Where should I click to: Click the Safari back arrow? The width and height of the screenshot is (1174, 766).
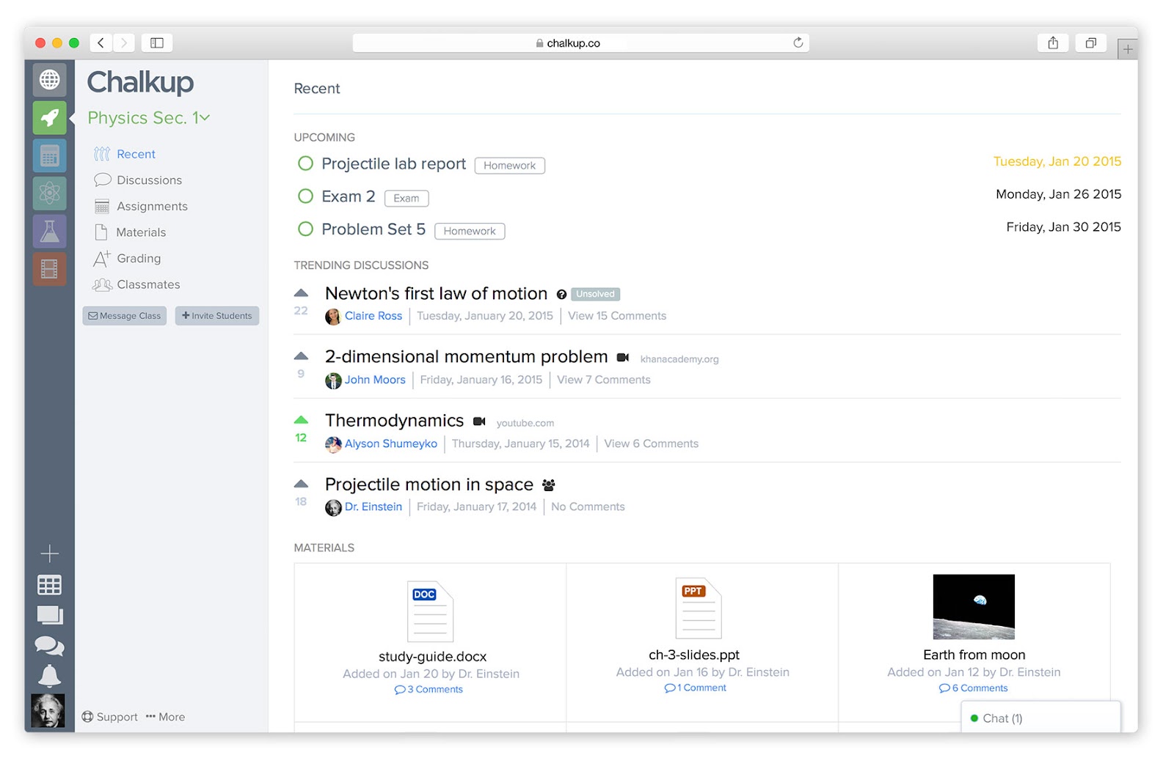(x=101, y=43)
